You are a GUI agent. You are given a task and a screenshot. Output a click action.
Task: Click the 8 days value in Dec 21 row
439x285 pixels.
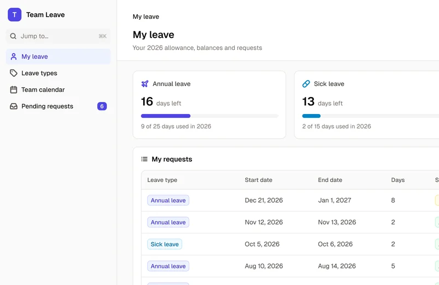(x=393, y=200)
